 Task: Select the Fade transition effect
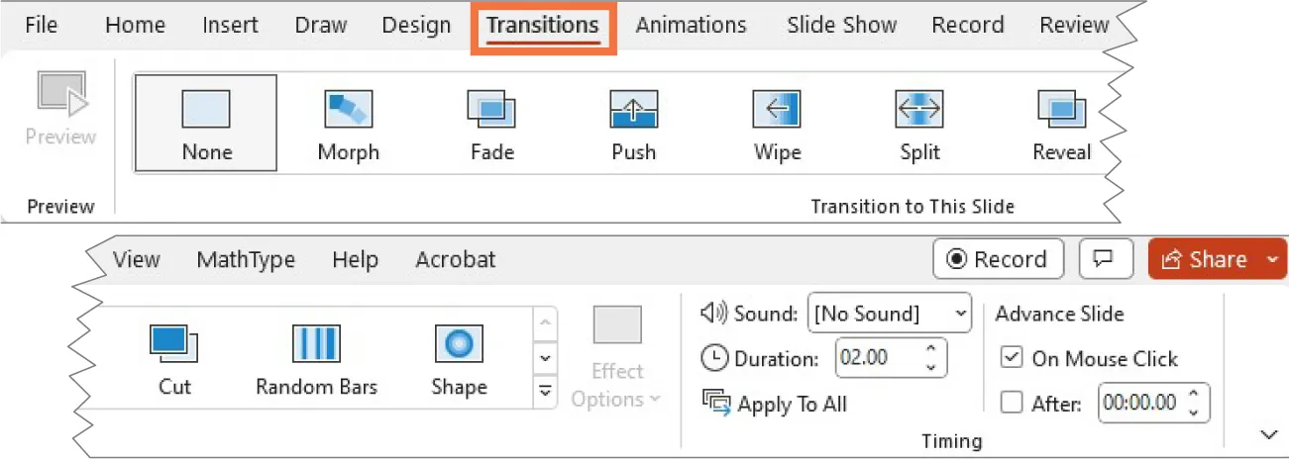pos(491,124)
